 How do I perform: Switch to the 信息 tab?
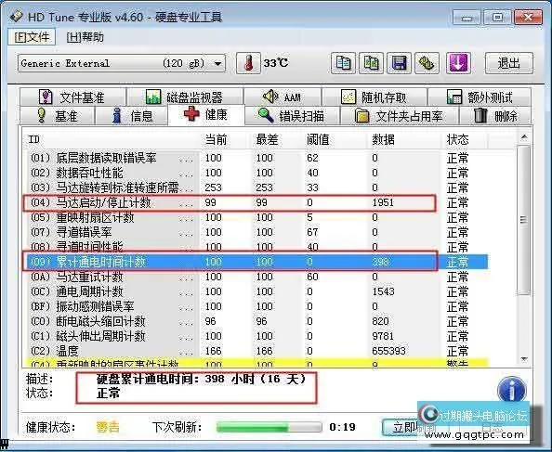(132, 115)
